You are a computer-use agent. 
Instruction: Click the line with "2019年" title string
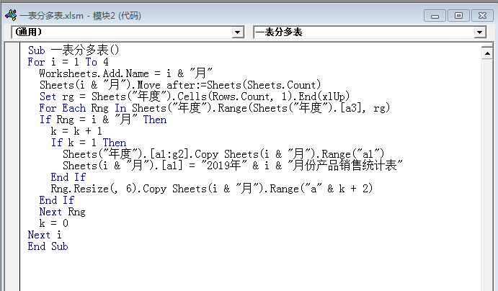pos(233,166)
